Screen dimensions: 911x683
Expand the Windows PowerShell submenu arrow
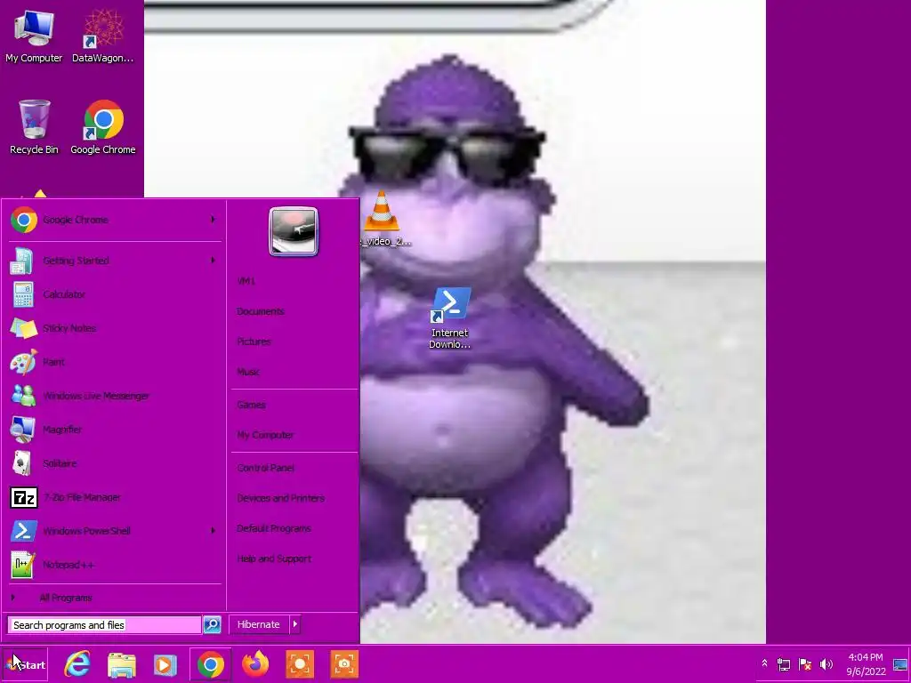pos(213,531)
